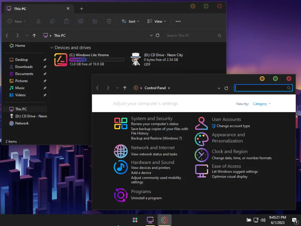Click View network status and tasks
This screenshot has height=226, width=301.
[154, 154]
